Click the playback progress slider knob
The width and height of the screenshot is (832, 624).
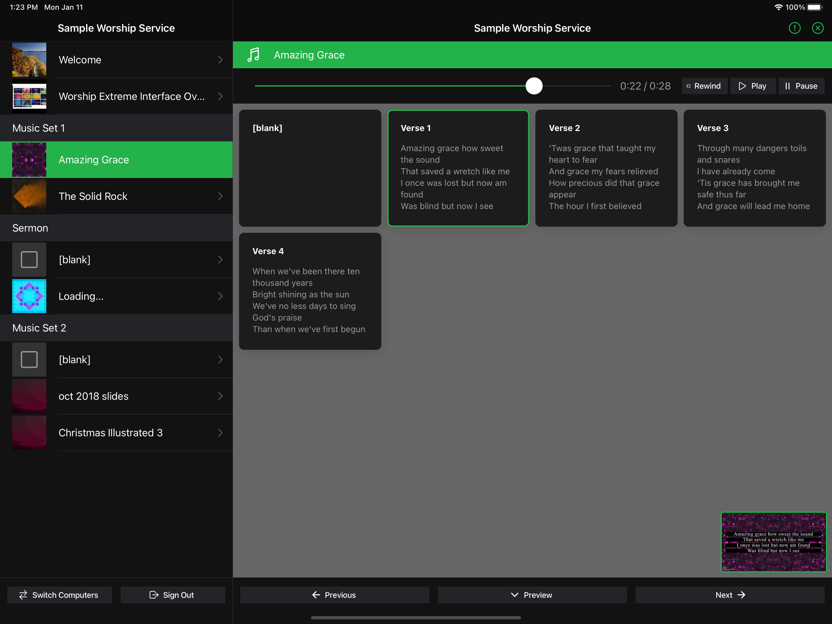(x=534, y=86)
